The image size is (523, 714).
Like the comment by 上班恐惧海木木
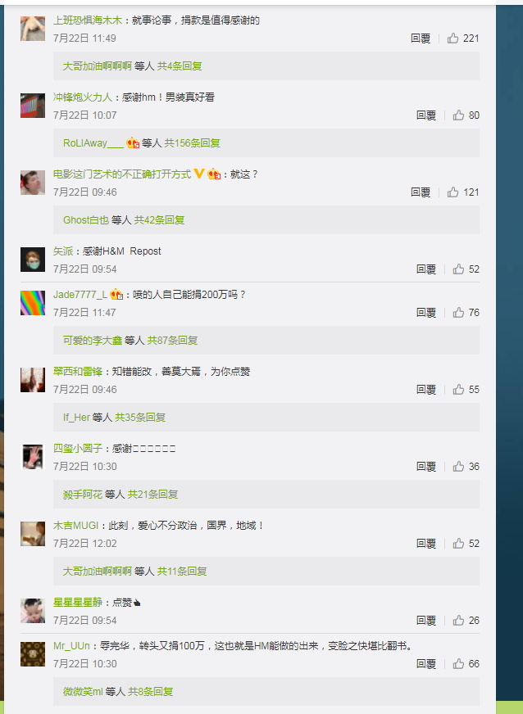[453, 38]
